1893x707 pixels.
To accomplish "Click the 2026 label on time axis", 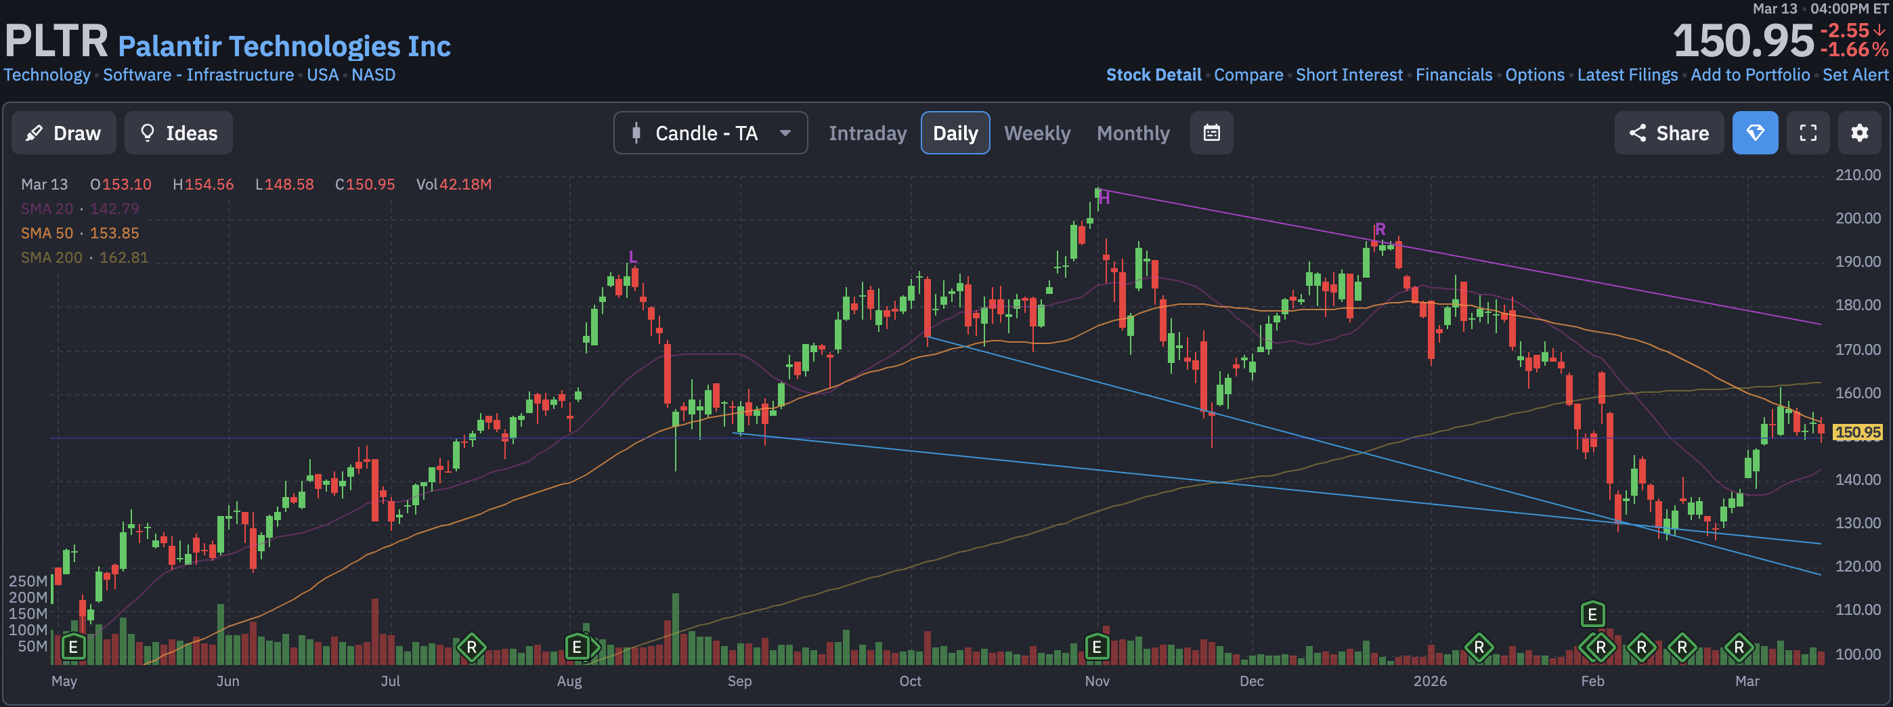I will (1430, 681).
